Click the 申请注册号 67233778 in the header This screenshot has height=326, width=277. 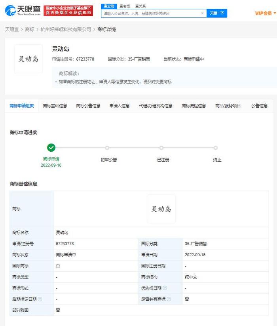click(73, 59)
